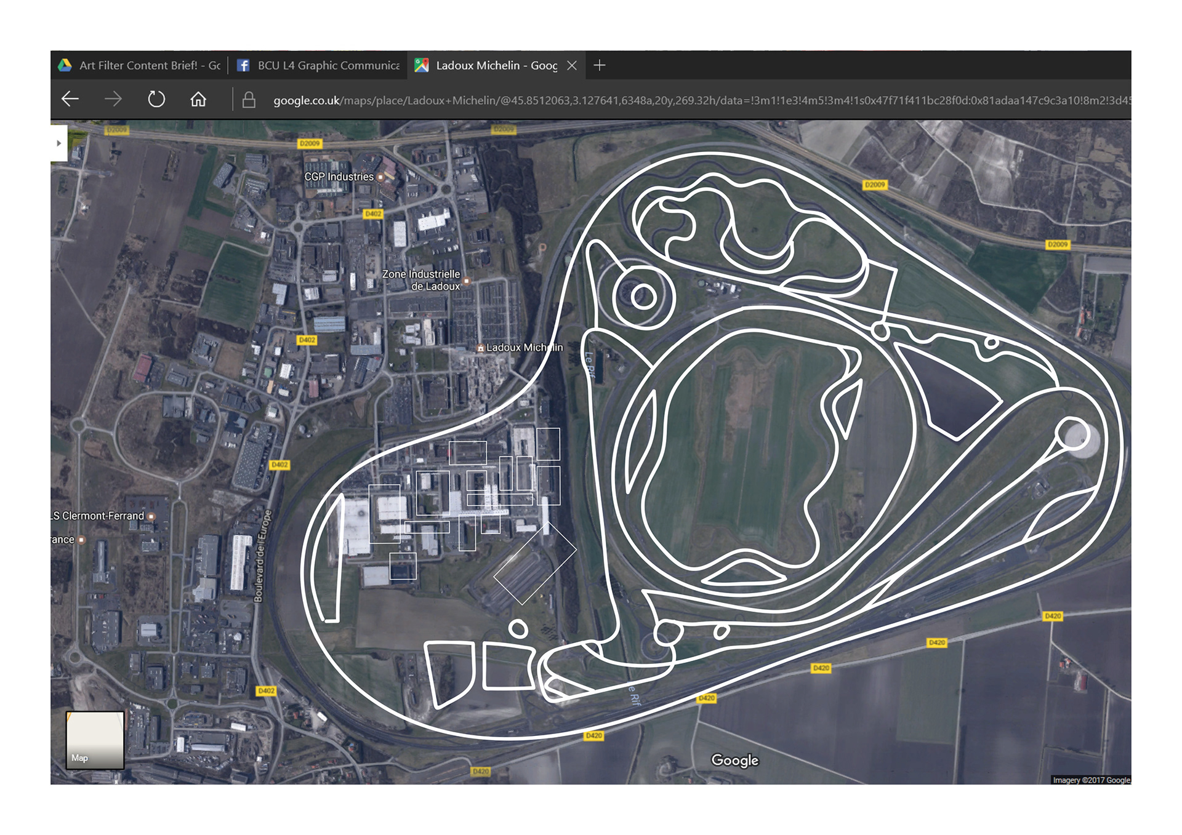This screenshot has height=835, width=1182.
Task: Click the browser back arrow
Action: [x=70, y=99]
